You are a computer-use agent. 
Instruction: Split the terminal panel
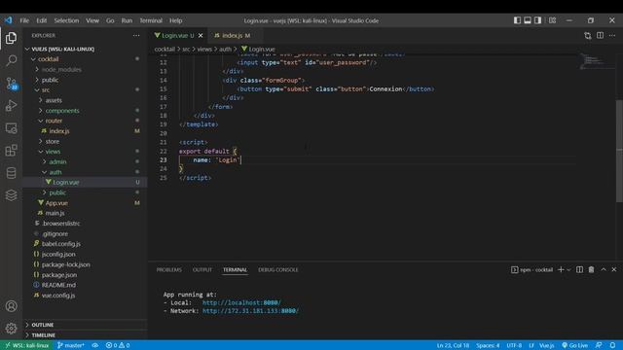click(580, 269)
